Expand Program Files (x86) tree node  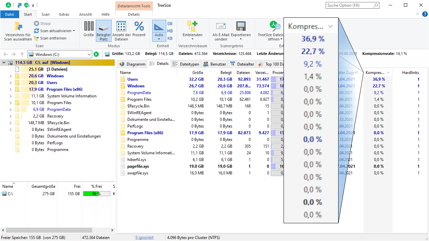(x=11, y=89)
